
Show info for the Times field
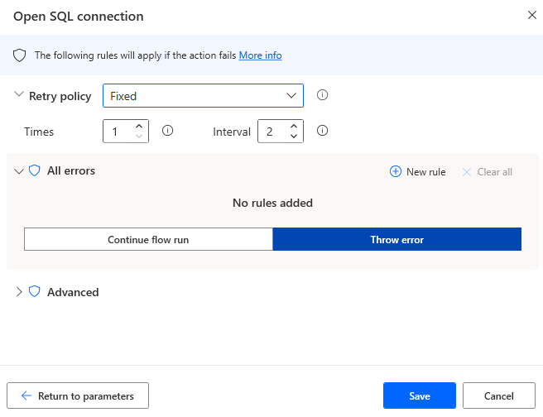(x=167, y=131)
